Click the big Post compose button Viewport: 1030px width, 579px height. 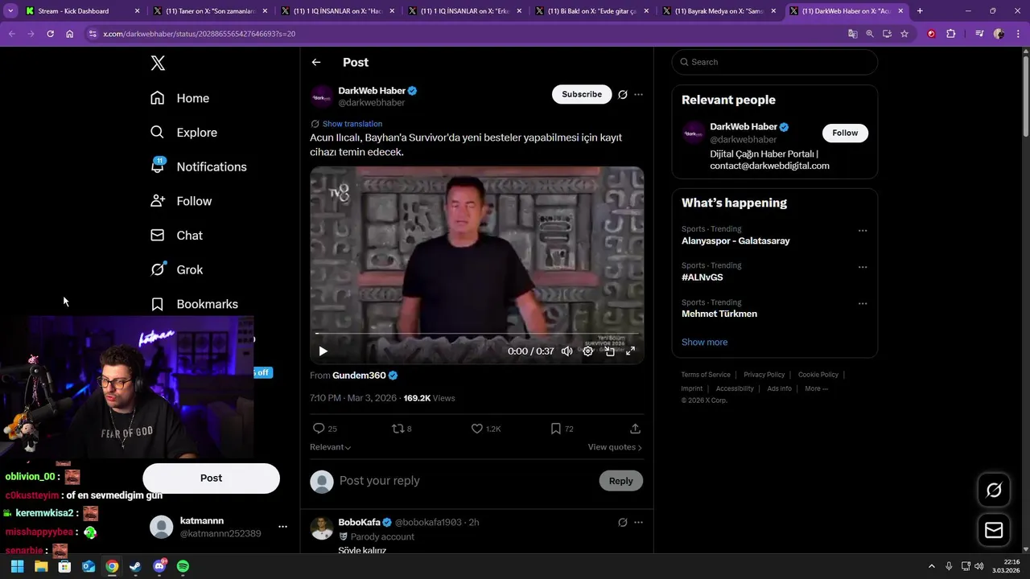211,478
